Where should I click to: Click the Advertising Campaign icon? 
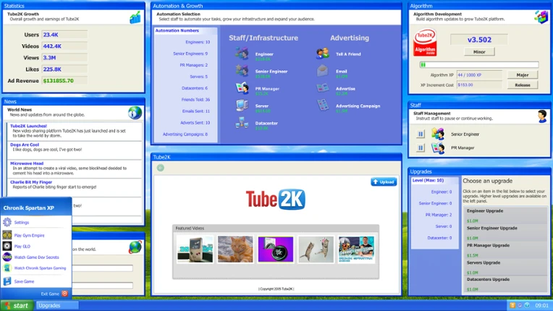323,105
